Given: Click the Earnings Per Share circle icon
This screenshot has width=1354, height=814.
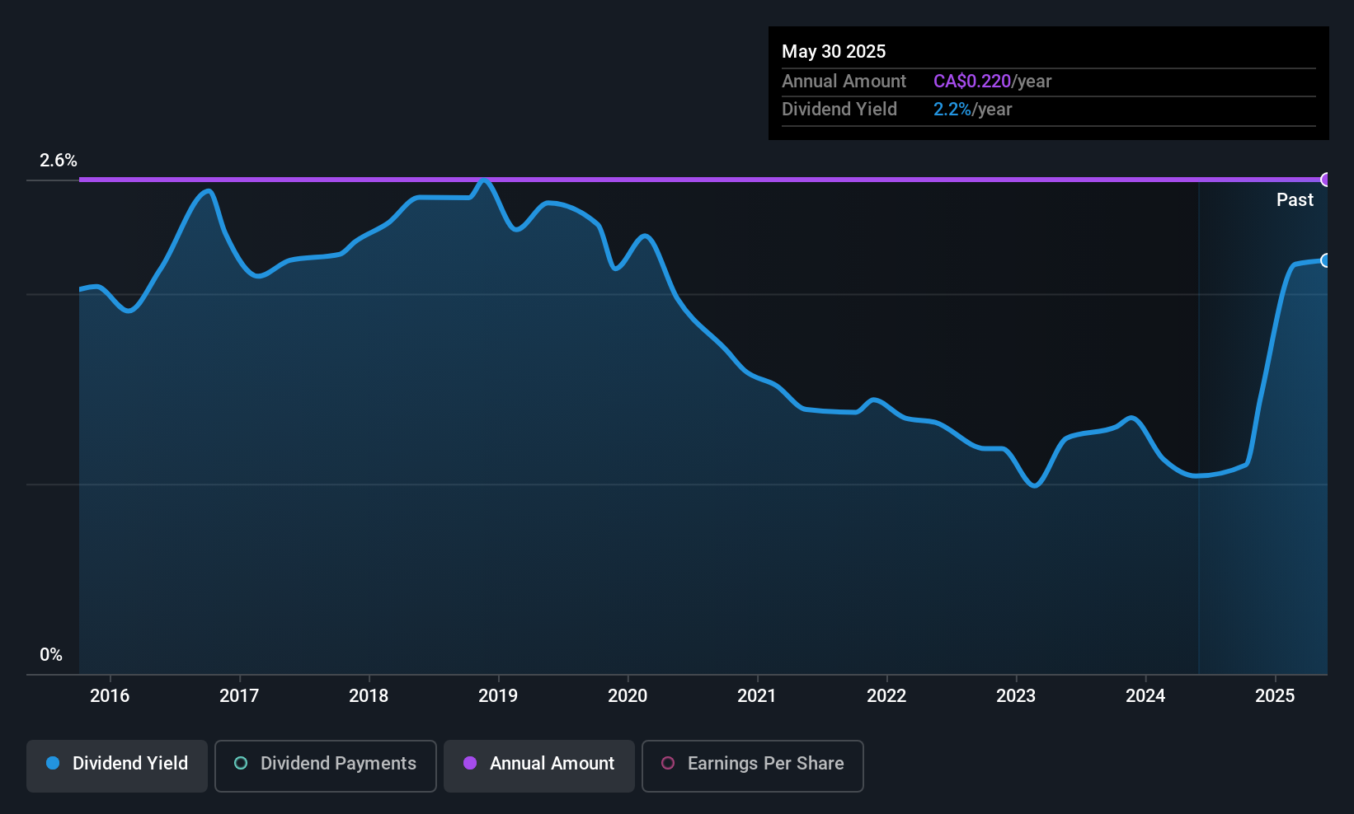Looking at the screenshot, I should click(668, 764).
